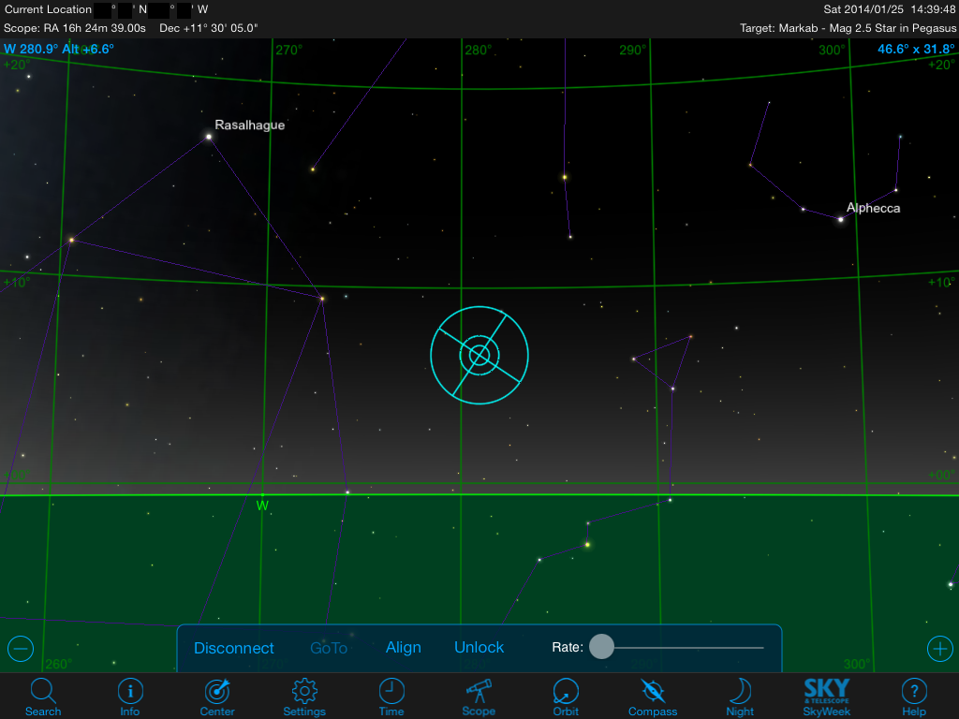Image resolution: width=959 pixels, height=719 pixels.
Task: Unlock the telescope view
Action: pos(479,647)
